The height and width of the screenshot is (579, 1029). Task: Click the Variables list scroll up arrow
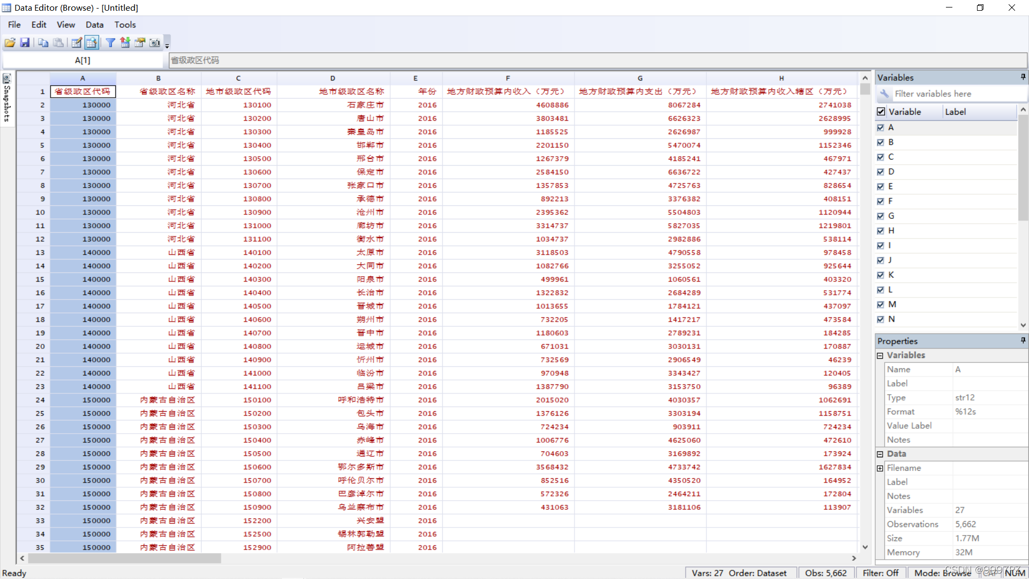1023,109
